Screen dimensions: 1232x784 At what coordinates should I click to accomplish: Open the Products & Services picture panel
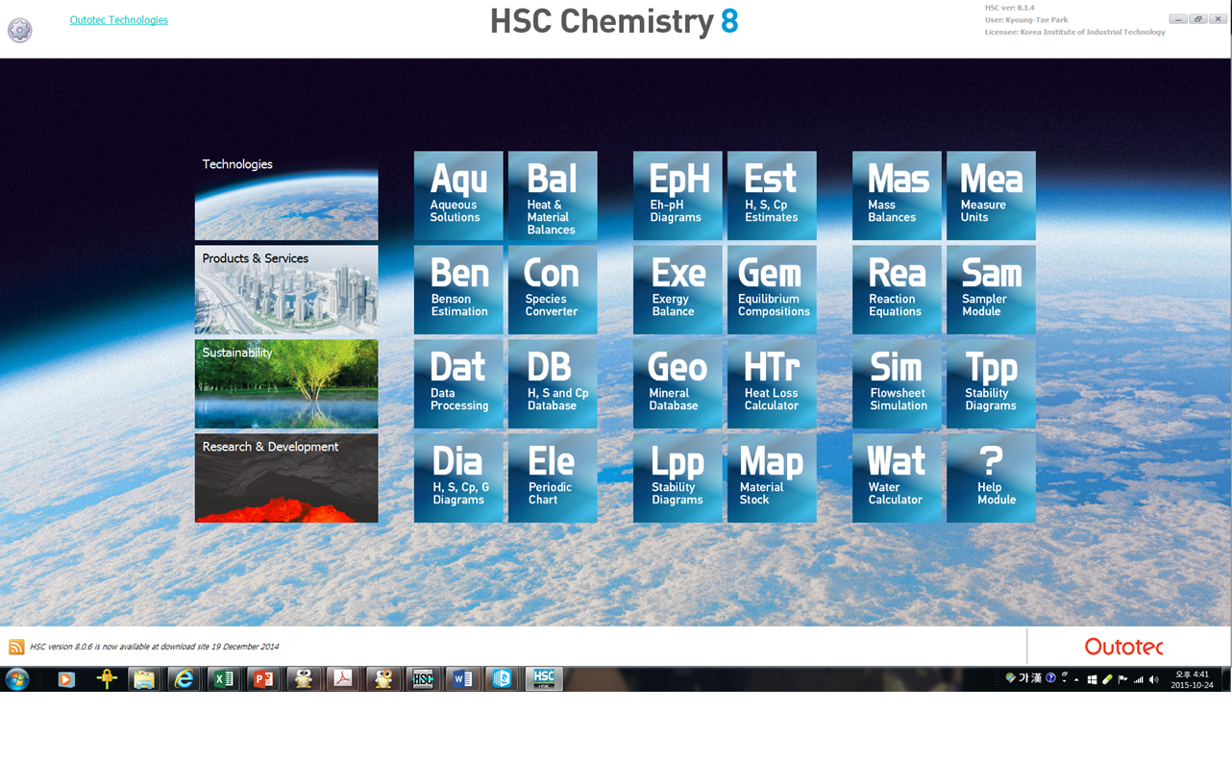coord(286,289)
